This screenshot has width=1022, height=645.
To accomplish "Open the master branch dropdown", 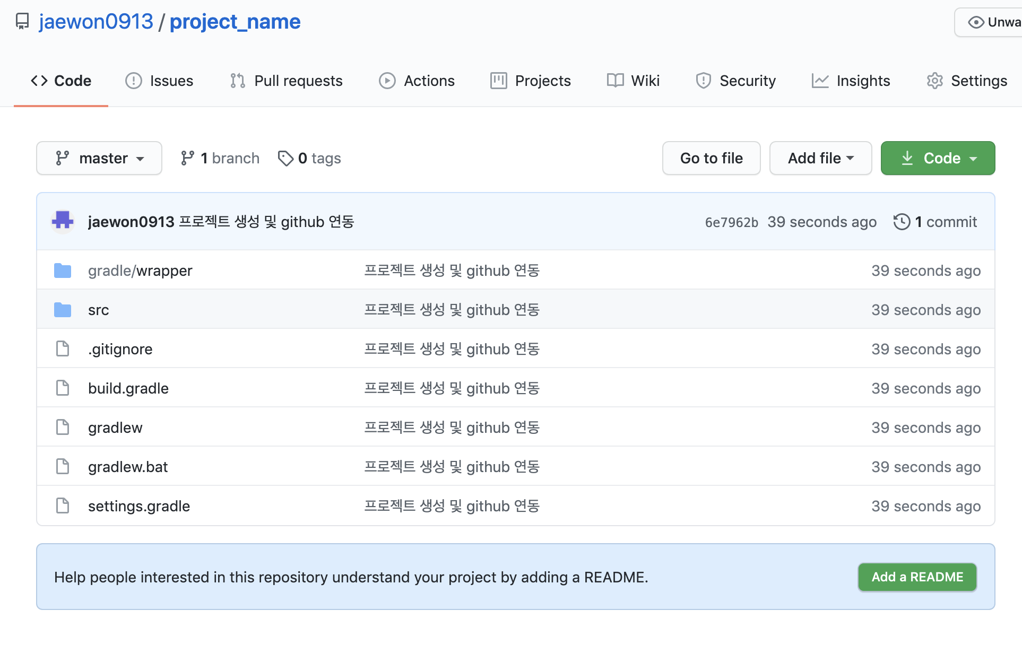I will coord(99,158).
